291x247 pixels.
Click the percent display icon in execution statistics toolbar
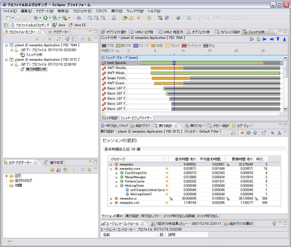click(272, 133)
